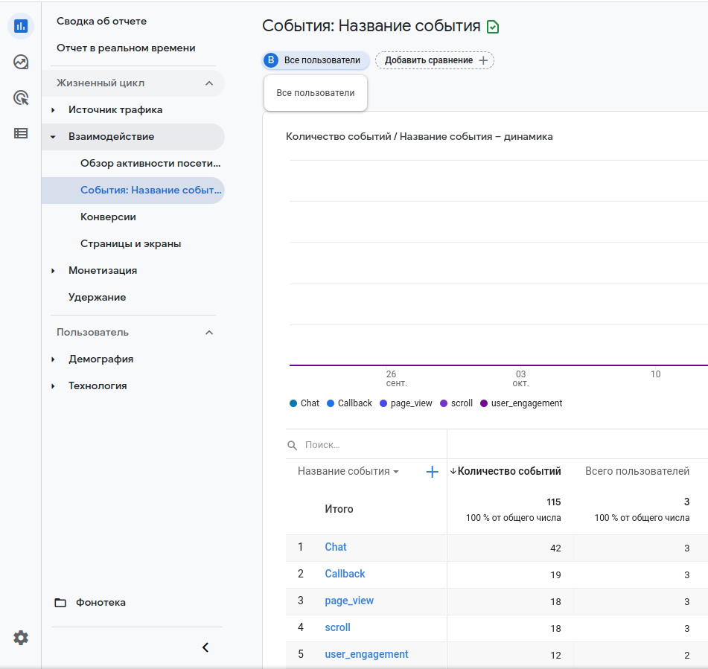Open the Advertising icon in left rail

(x=21, y=97)
